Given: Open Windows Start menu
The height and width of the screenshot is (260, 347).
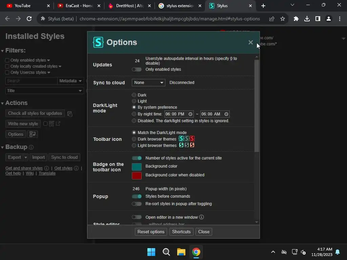Looking at the screenshot, I should [x=151, y=252].
